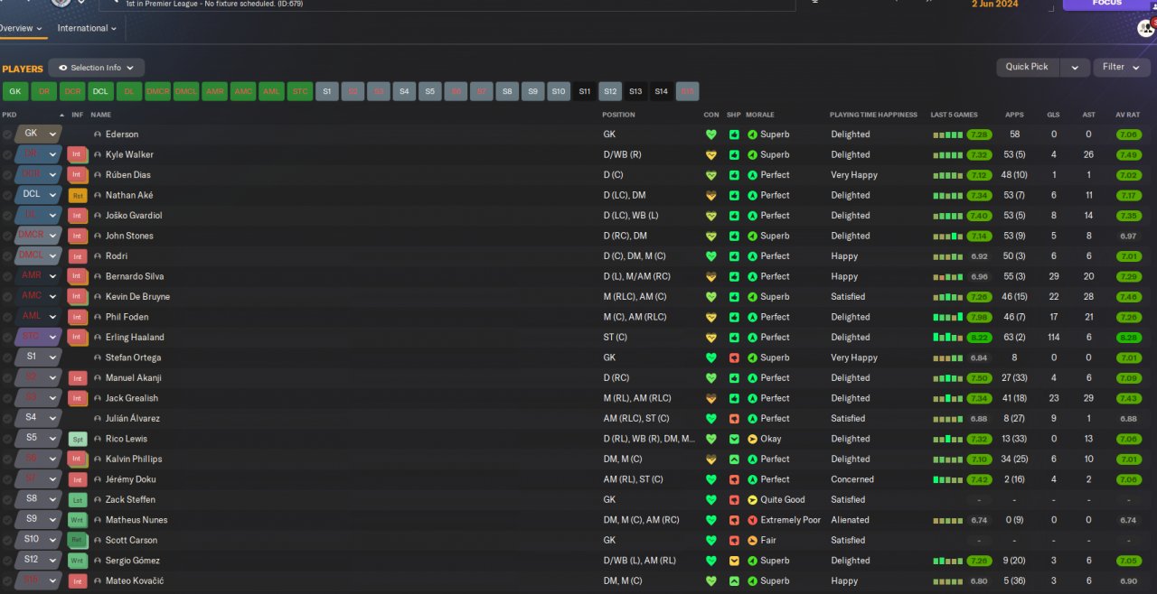Screen dimensions: 1157x594
Task: Open the Filter dropdown
Action: tap(1121, 67)
